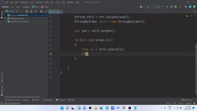Open the Run menu
This screenshot has height=111, width=197.
click(x=52, y=2)
